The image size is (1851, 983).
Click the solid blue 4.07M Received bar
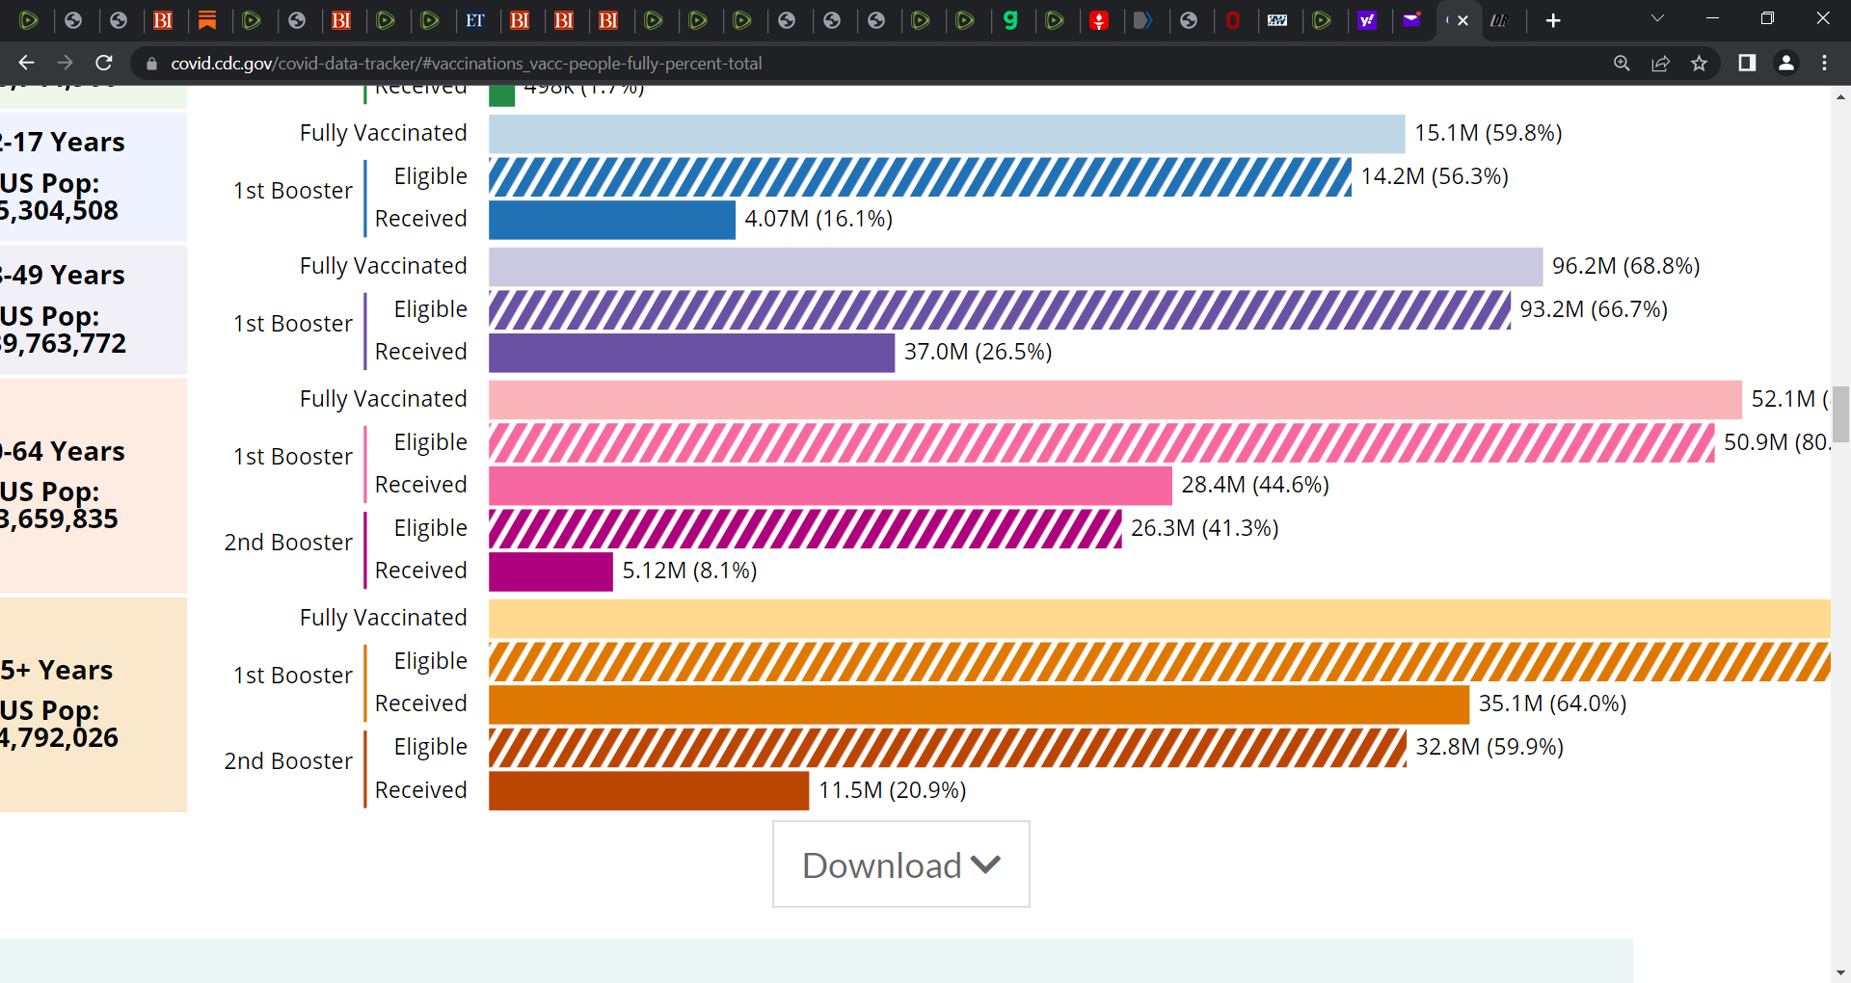(612, 220)
